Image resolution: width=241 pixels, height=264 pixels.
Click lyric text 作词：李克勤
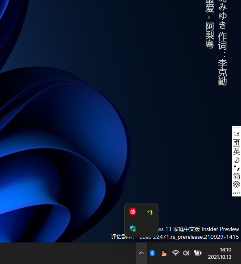click(x=222, y=59)
